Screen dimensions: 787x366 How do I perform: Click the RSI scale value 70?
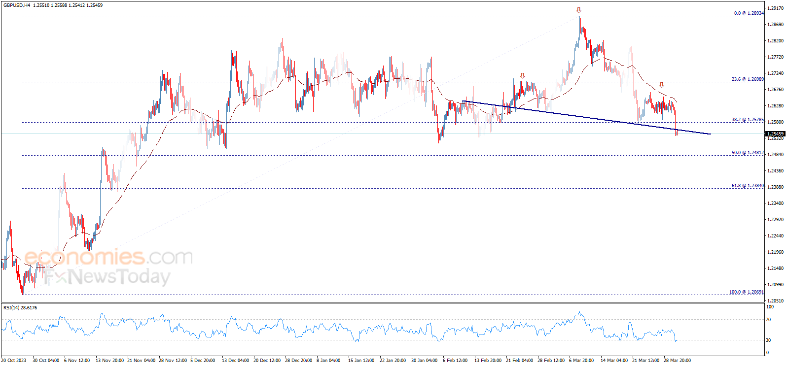coord(768,320)
